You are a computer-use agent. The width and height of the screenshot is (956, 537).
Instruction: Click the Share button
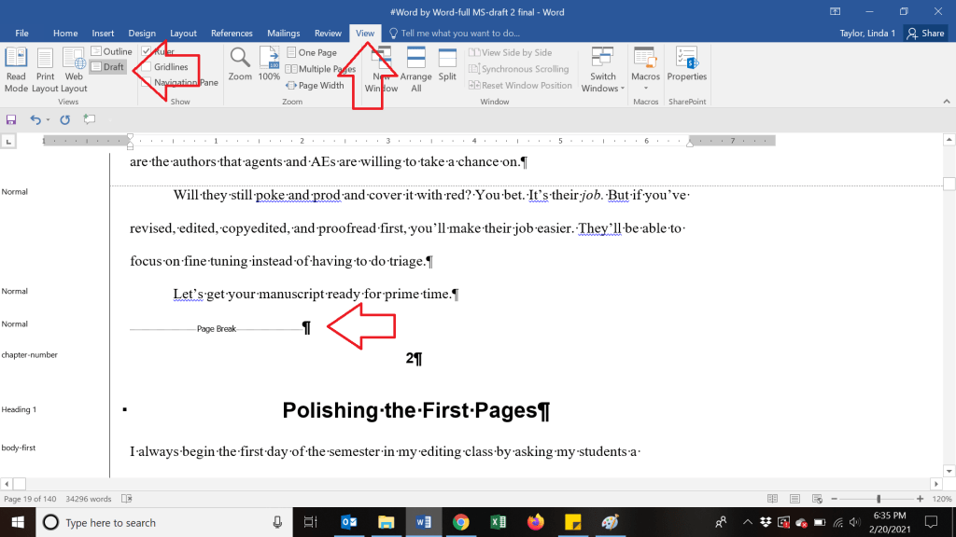pos(926,34)
